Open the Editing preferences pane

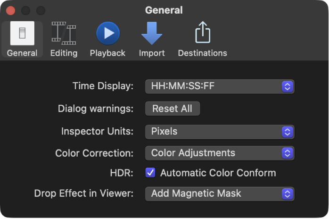[x=64, y=39]
